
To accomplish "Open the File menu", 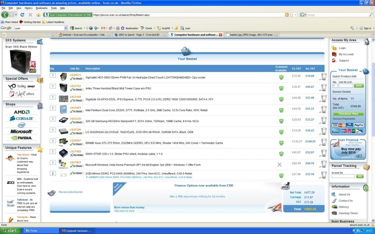I will (3, 8).
